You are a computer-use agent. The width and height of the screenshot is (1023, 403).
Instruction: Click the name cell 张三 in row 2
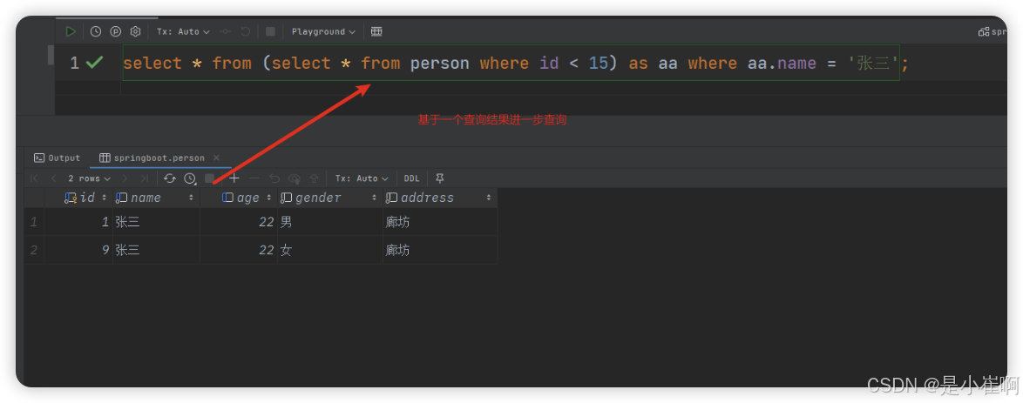coord(157,250)
